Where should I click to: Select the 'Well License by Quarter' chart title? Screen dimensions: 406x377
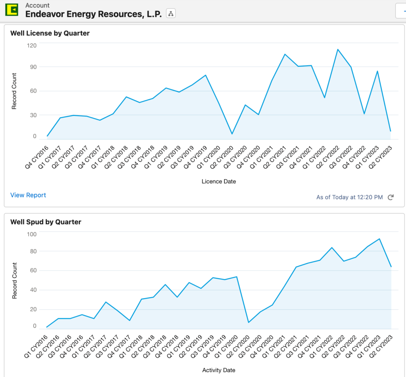coord(50,33)
